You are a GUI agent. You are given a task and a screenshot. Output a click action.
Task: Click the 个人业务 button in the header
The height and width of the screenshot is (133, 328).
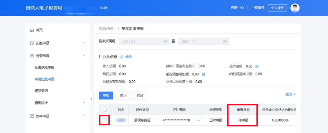click(x=277, y=8)
